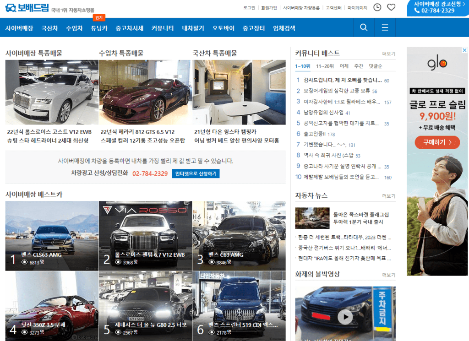This screenshot has height=341, width=469.
Task: Play the featured dashcam video
Action: pos(345,317)
